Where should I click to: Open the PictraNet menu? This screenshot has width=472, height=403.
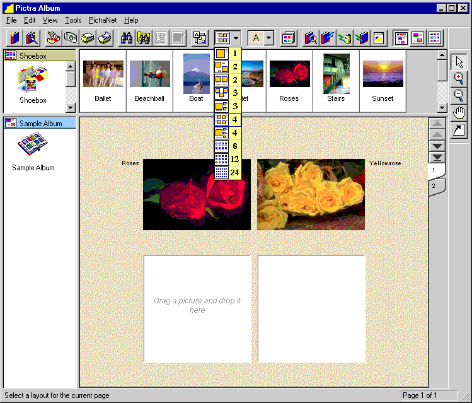(103, 20)
